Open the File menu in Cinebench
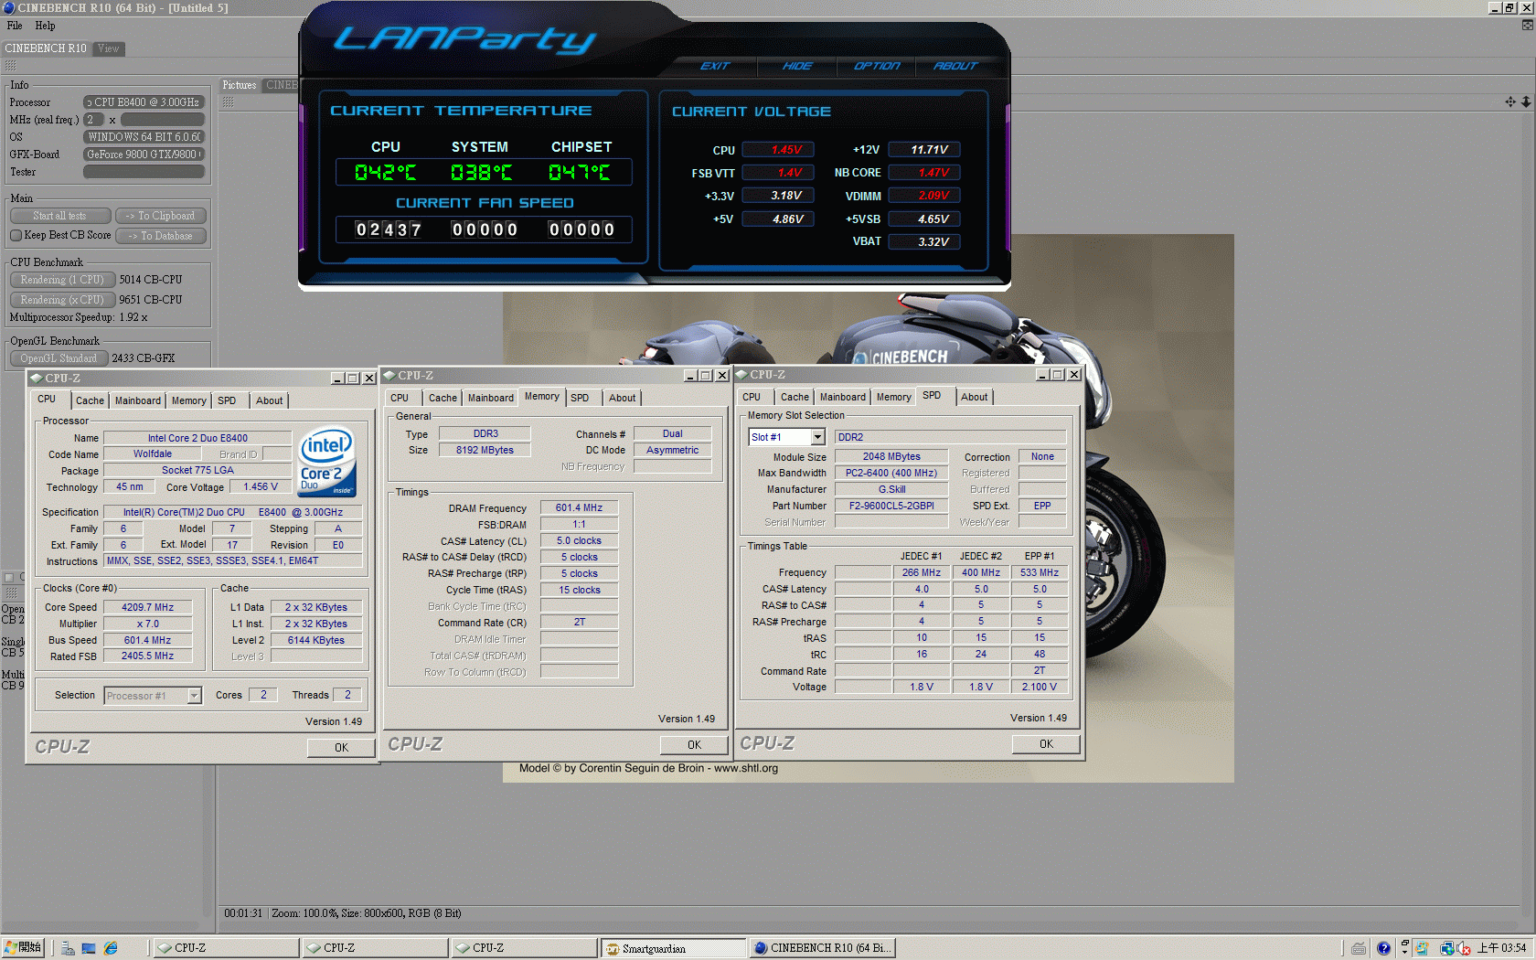Screen dimensions: 1536x960 15,26
